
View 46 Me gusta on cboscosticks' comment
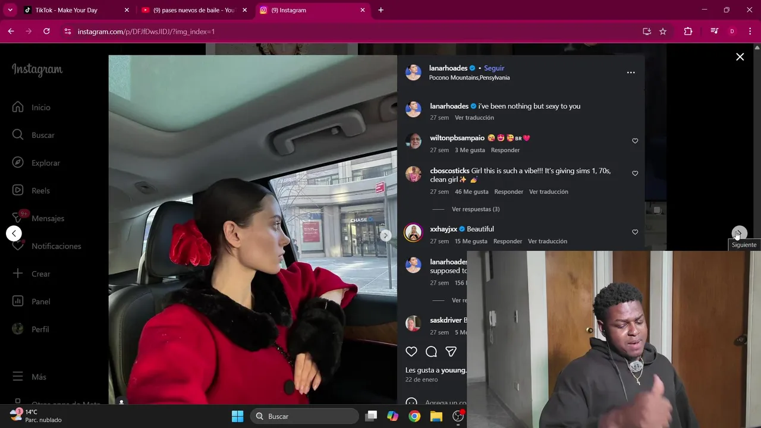[x=471, y=192]
